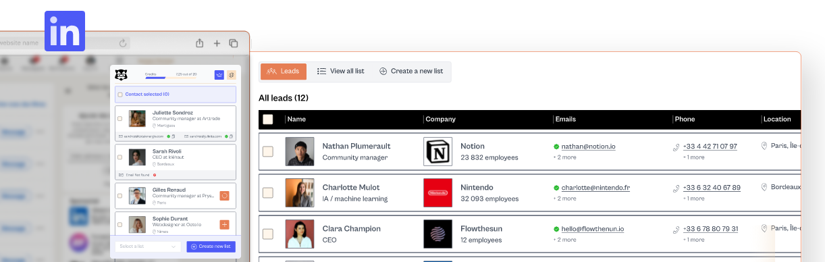Image resolution: width=825 pixels, height=262 pixels.
Task: Click the LinkedIn logo icon
Action: (x=65, y=31)
